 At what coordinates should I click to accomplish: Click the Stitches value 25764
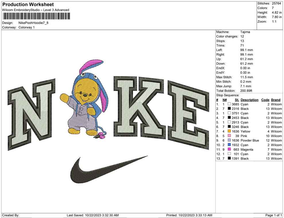276,3
